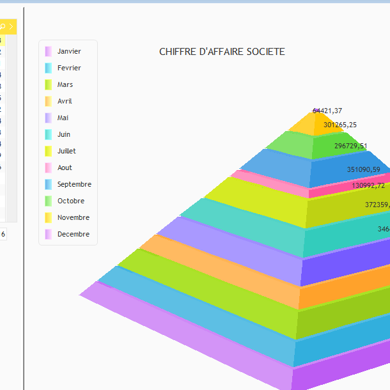Click the data label 351090,59
Image resolution: width=390 pixels, height=390 pixels.
363,169
